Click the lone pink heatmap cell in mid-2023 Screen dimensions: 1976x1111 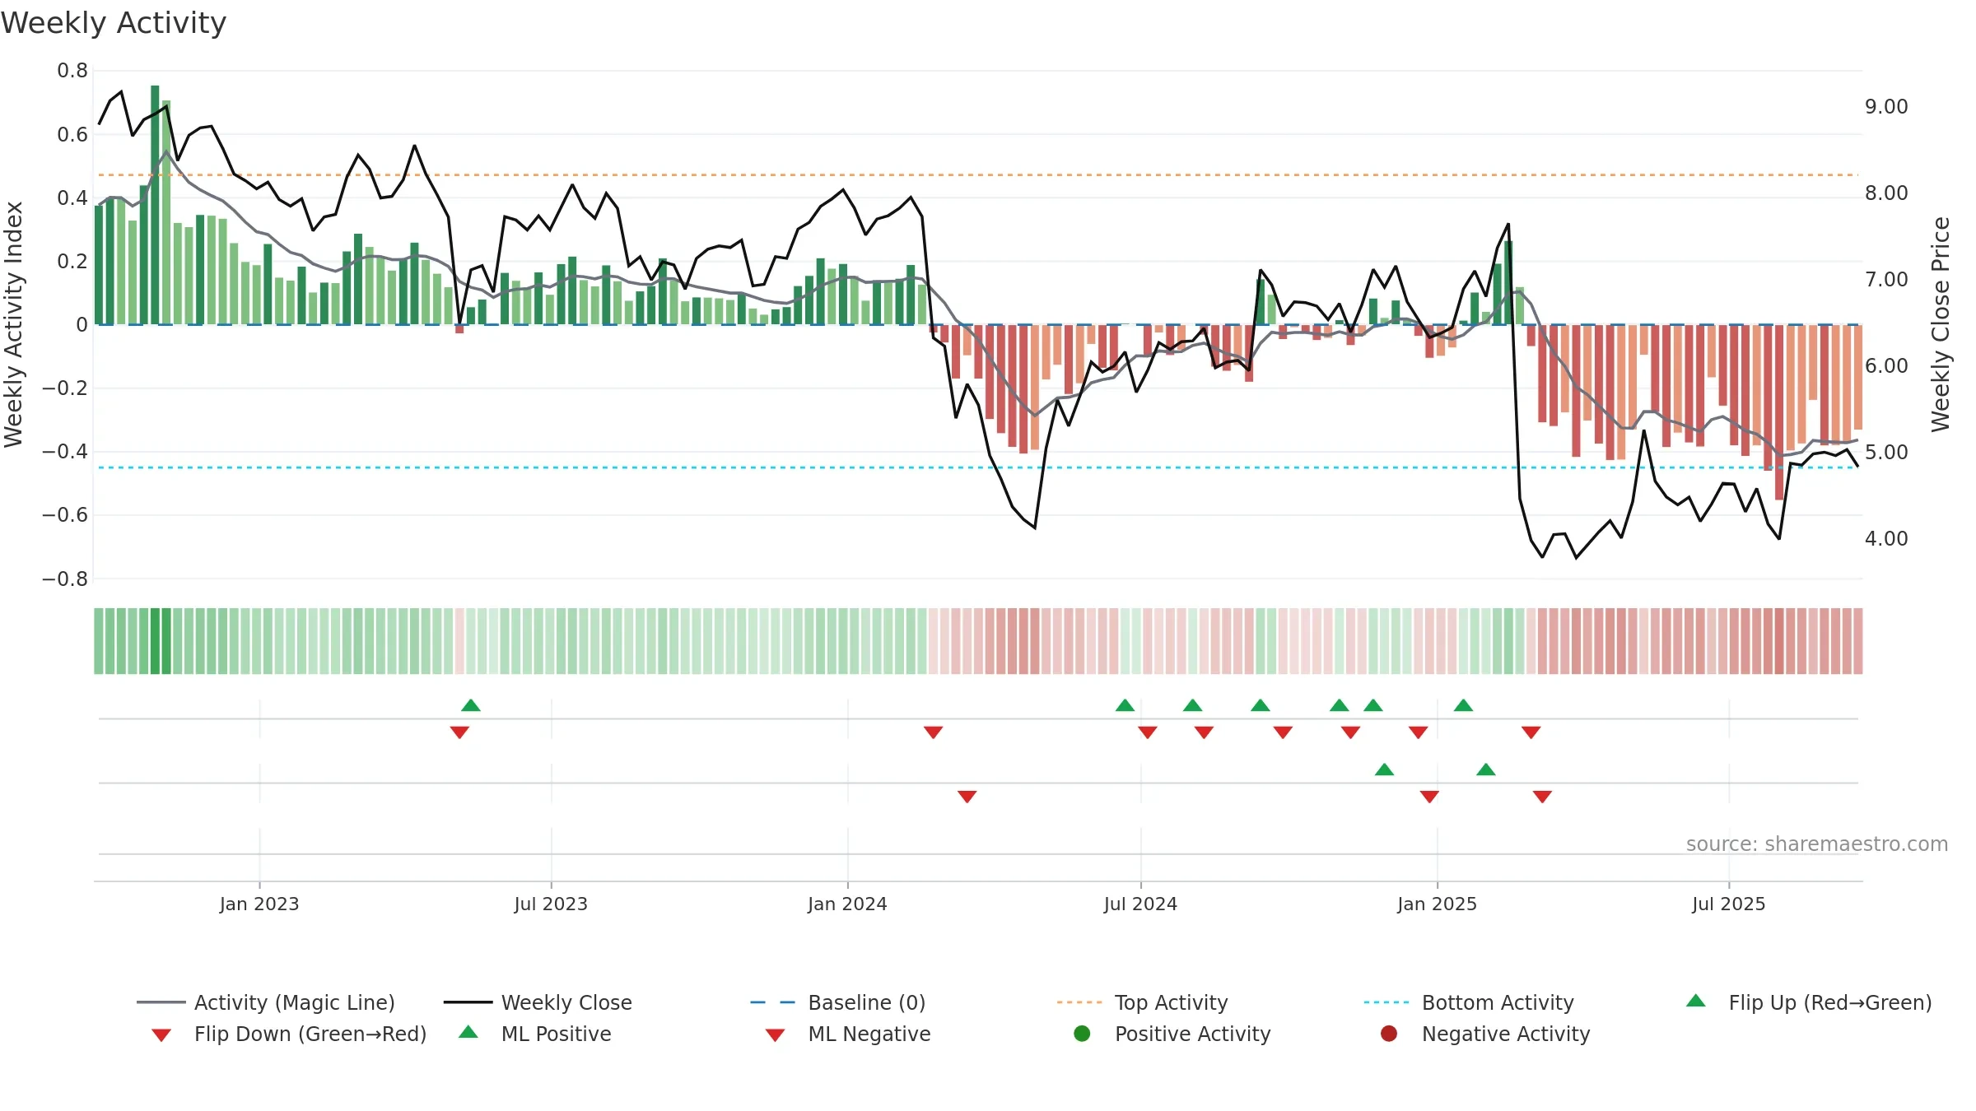(x=459, y=641)
